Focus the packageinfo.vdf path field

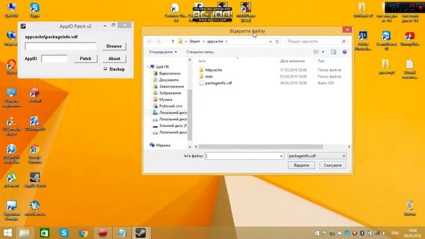pyautogui.click(x=60, y=46)
